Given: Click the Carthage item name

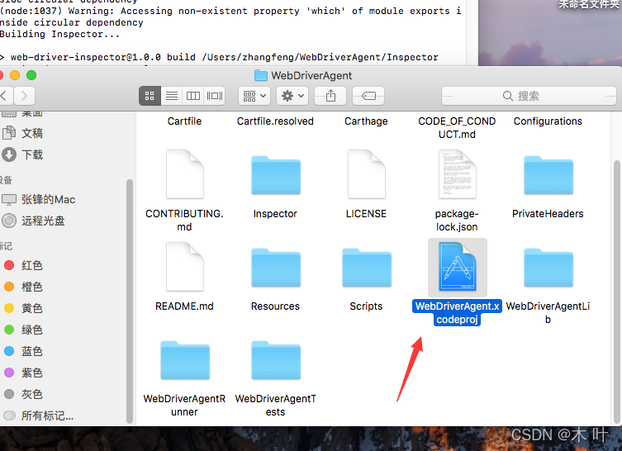Looking at the screenshot, I should point(366,121).
